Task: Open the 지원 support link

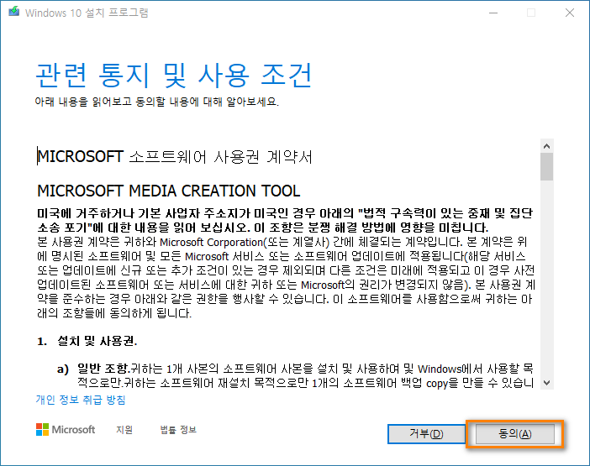Action: [x=124, y=430]
